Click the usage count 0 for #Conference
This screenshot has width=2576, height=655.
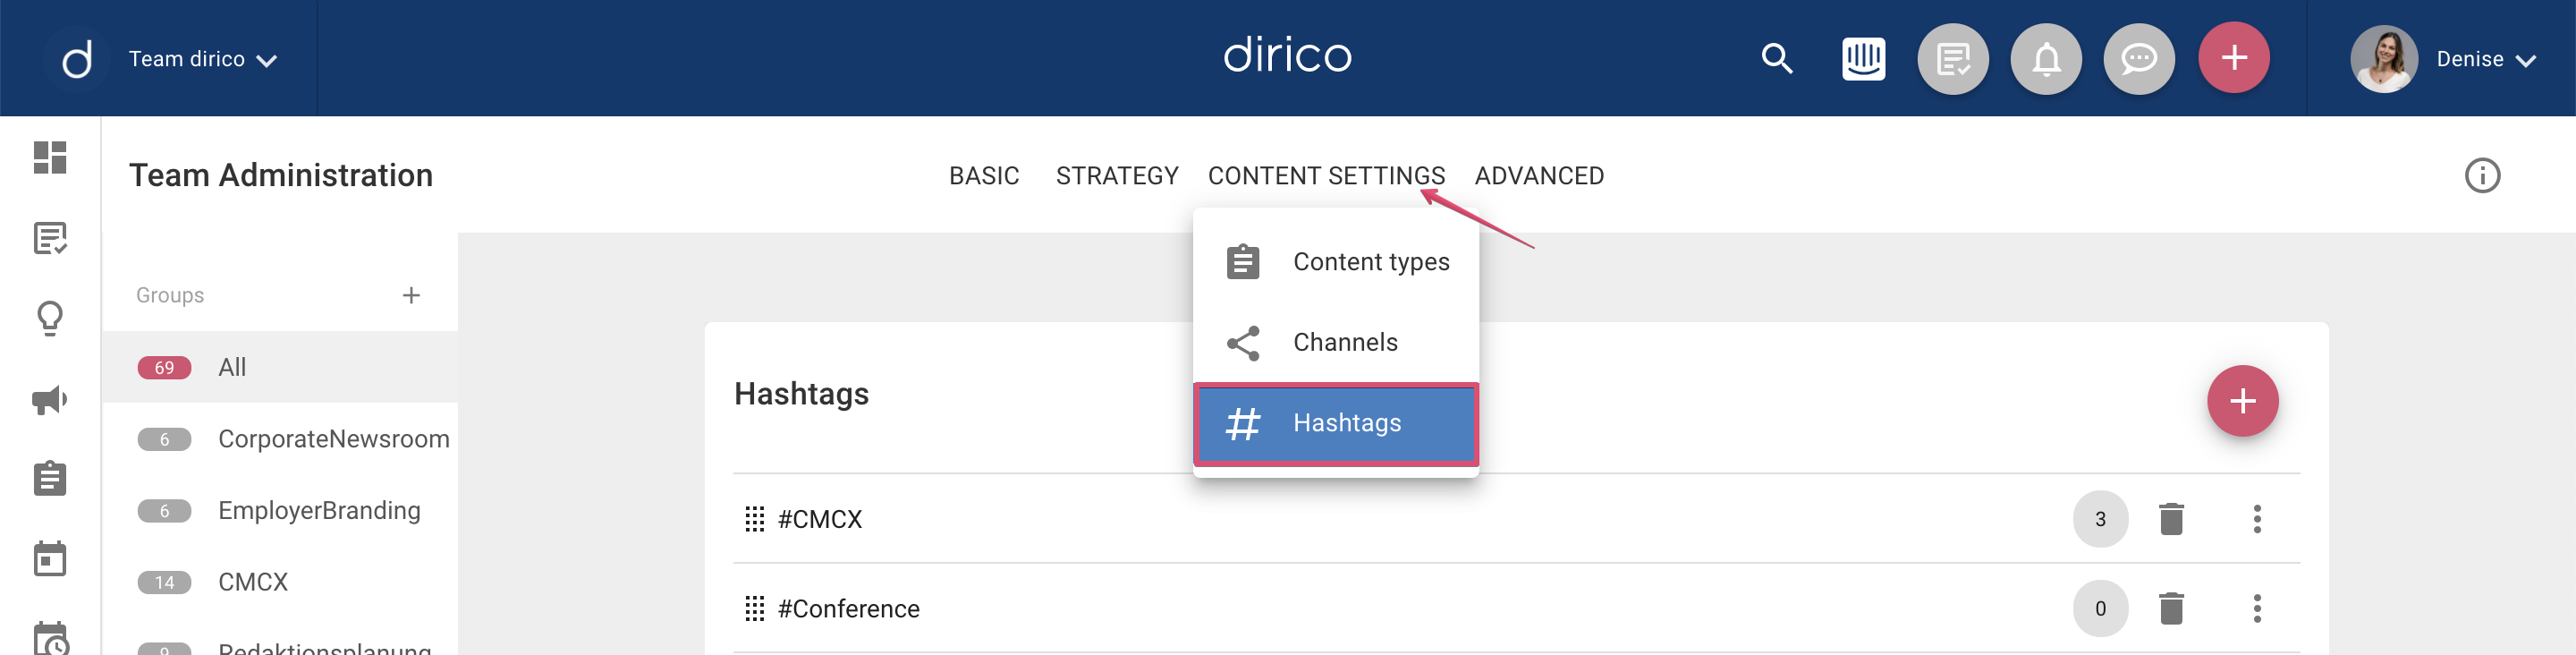pos(2100,609)
